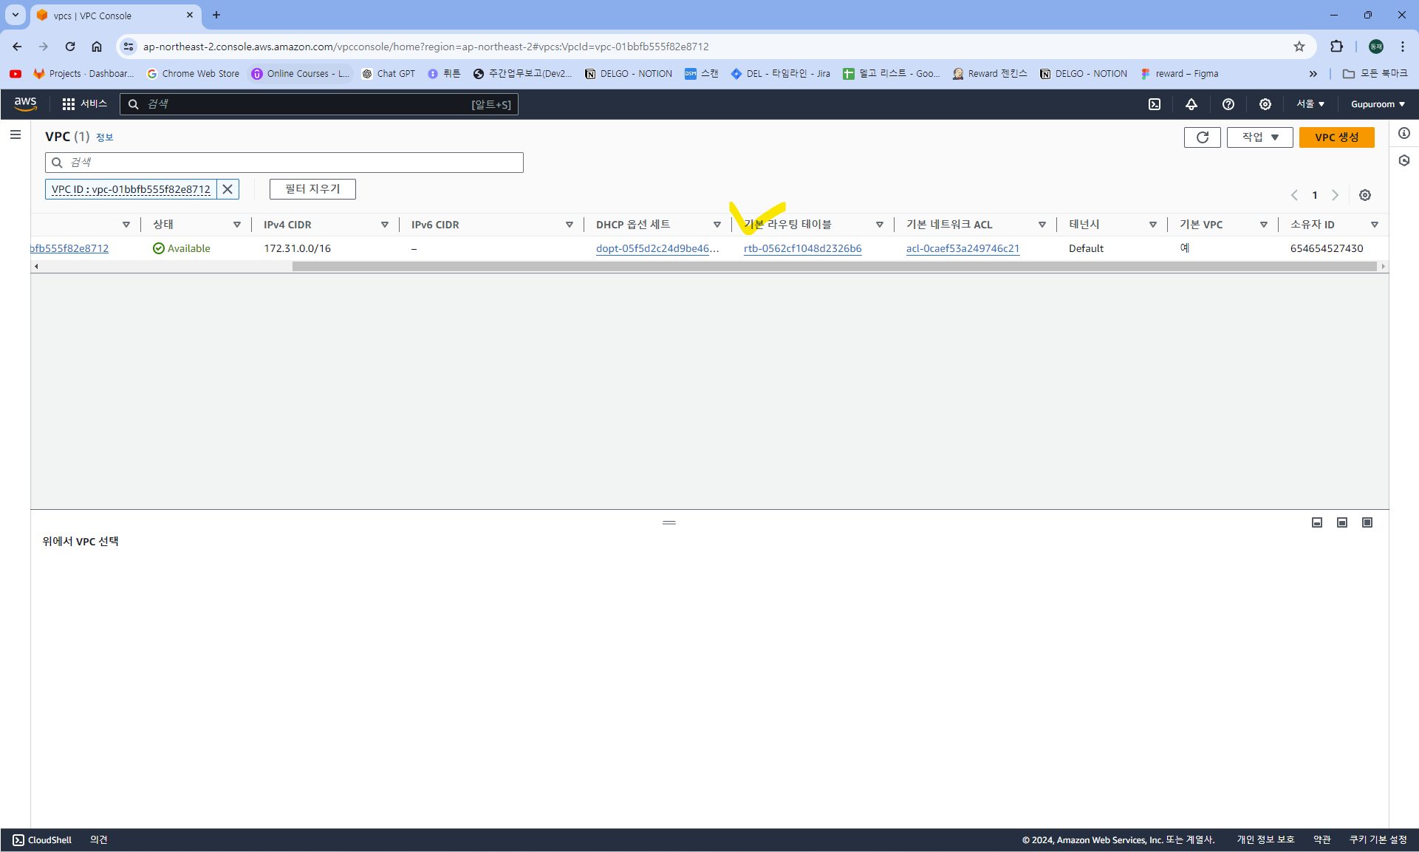Screen dimensions: 1419x852
Task: Expand the 작업 actions dropdown
Action: [x=1259, y=137]
